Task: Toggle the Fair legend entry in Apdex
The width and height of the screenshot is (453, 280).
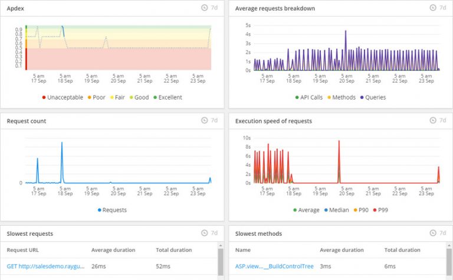Action: pos(117,97)
